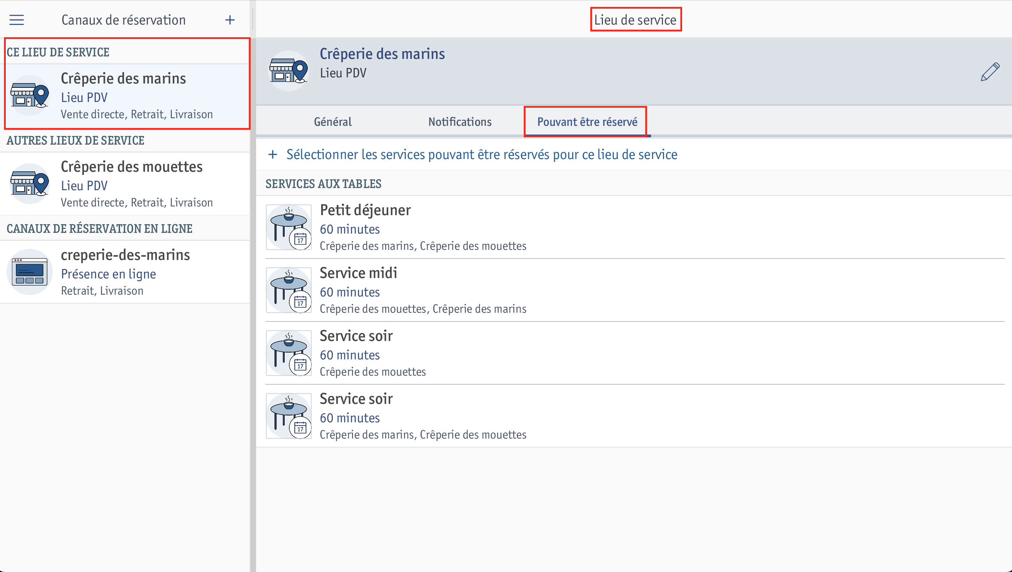
Task: Click the Petit déjeuner table service icon
Action: tap(289, 227)
